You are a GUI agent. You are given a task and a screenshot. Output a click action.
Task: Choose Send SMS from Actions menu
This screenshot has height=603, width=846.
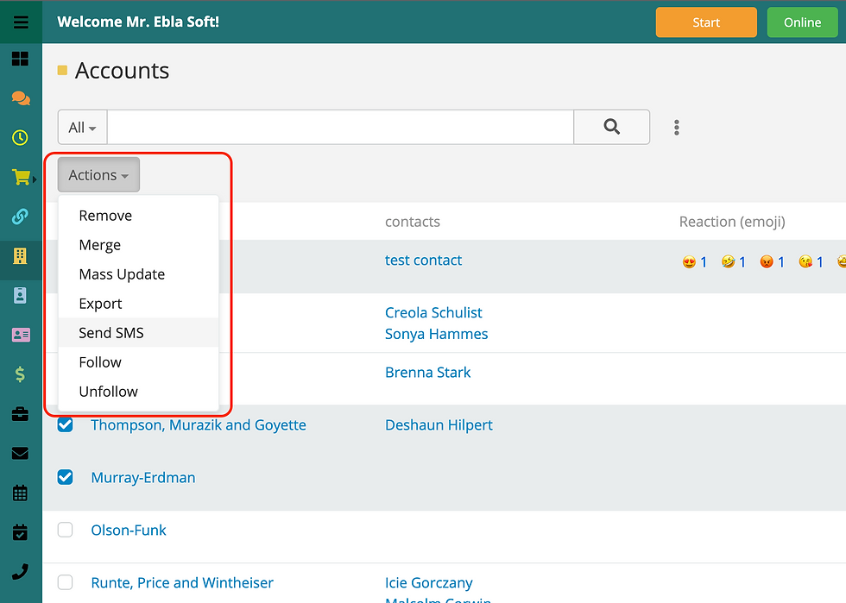point(138,333)
